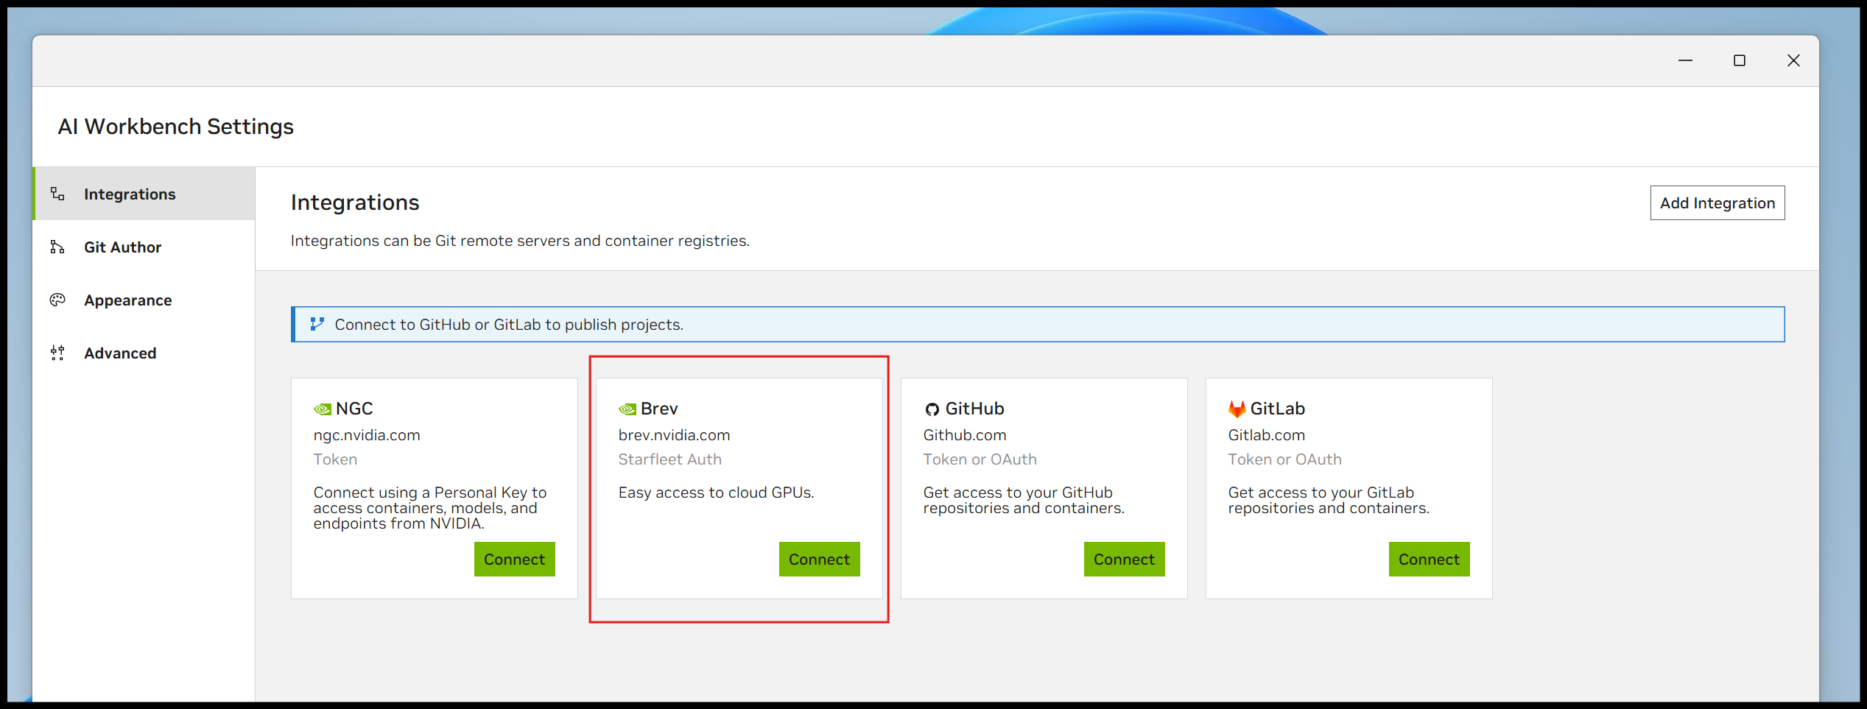Click the Advanced sliders icon
The width and height of the screenshot is (1867, 709).
57,353
